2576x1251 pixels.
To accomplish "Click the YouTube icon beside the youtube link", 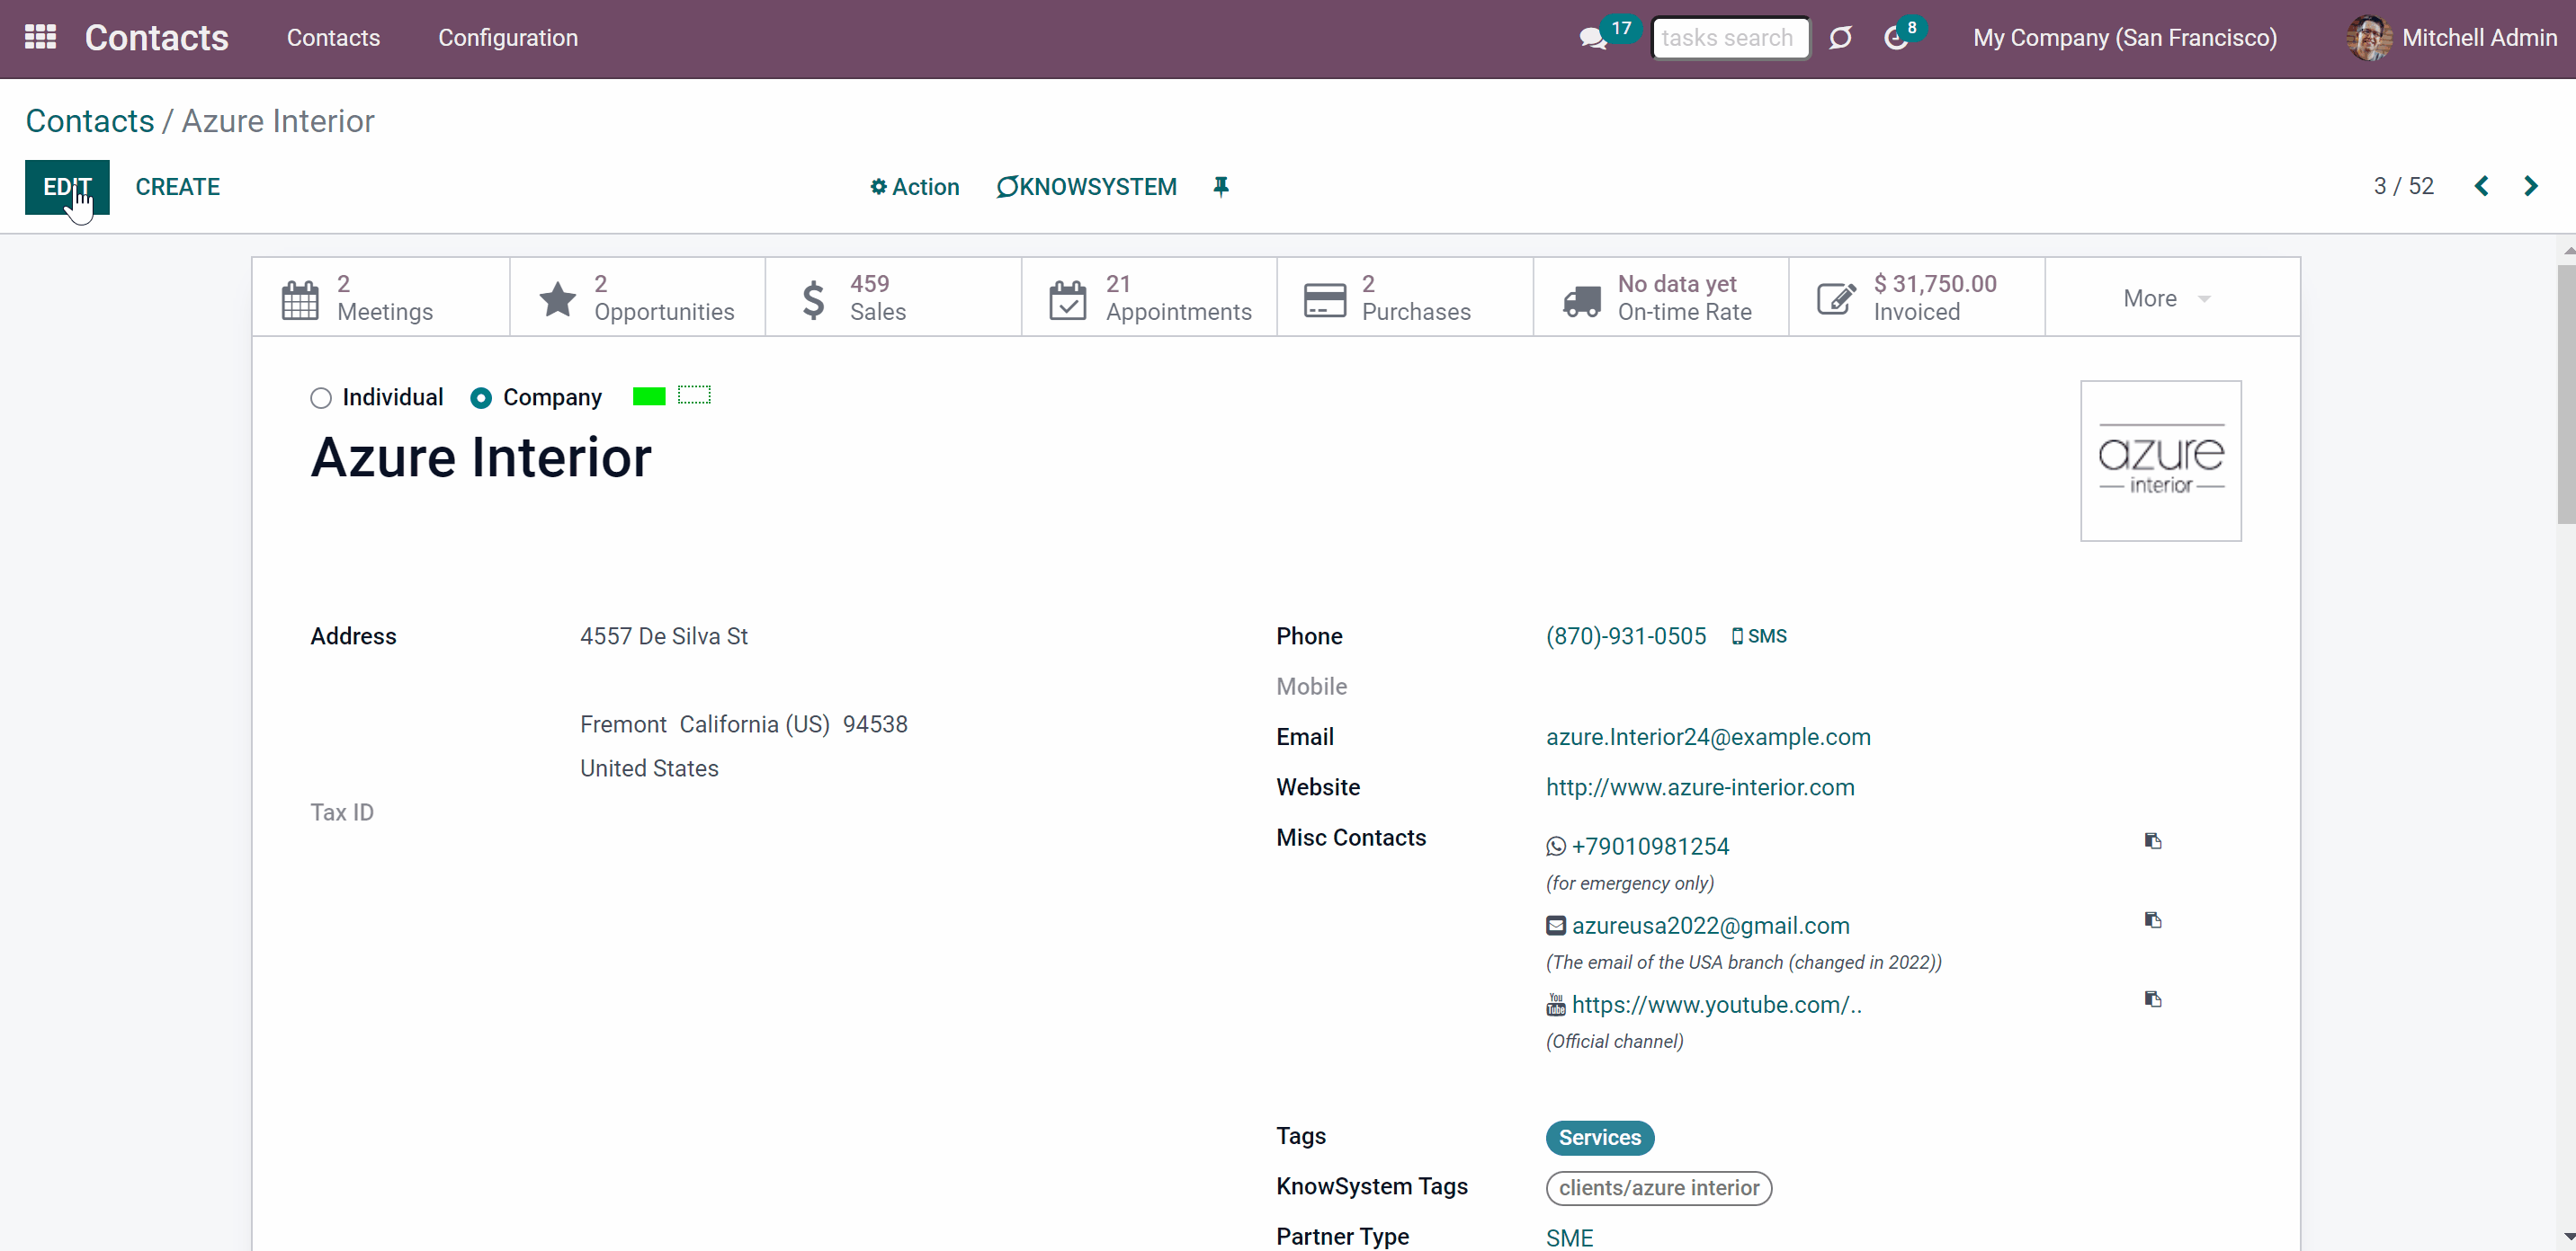I will coord(1556,1004).
